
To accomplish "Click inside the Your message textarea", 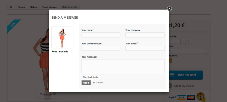I will pos(123,66).
